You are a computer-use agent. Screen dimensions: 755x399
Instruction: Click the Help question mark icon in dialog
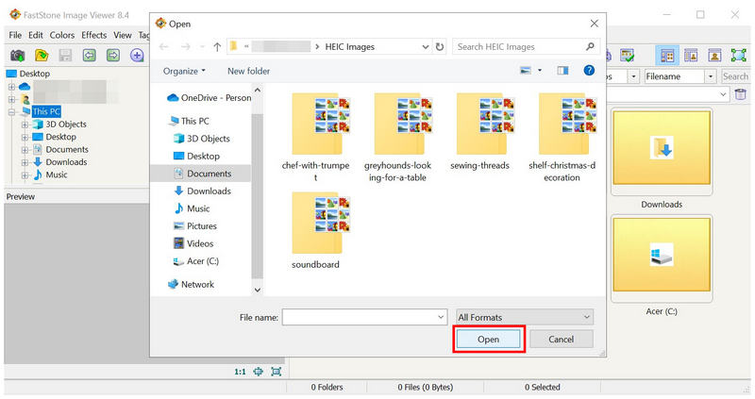click(x=588, y=70)
